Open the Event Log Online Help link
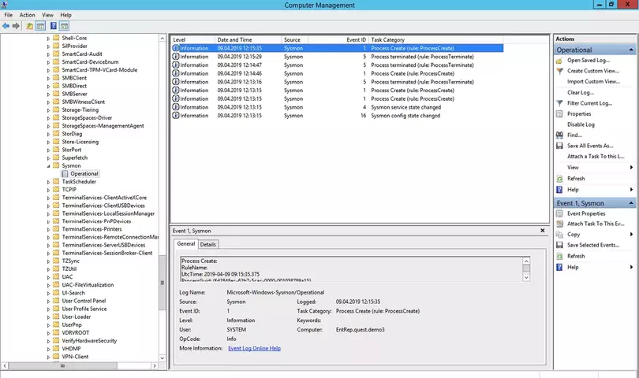 pos(254,348)
